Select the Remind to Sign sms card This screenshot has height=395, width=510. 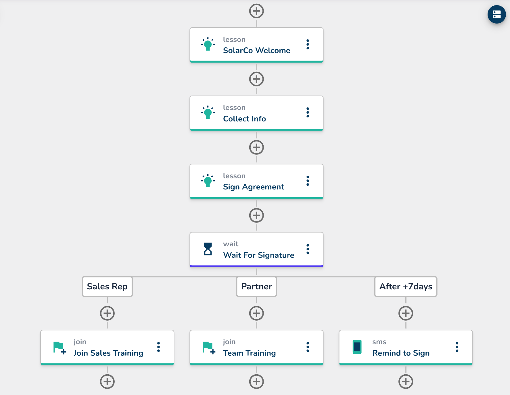(x=401, y=347)
